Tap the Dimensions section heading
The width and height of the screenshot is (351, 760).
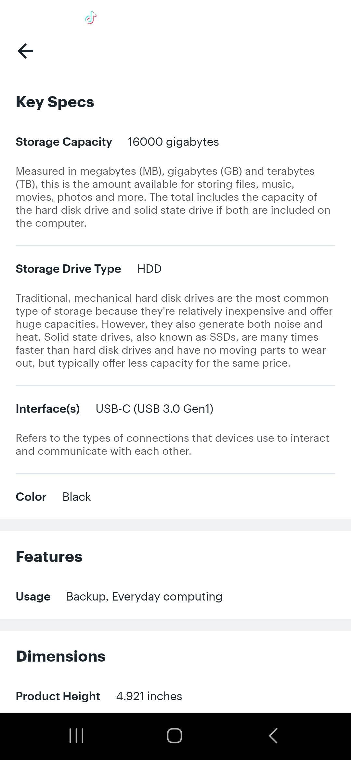[x=61, y=656]
